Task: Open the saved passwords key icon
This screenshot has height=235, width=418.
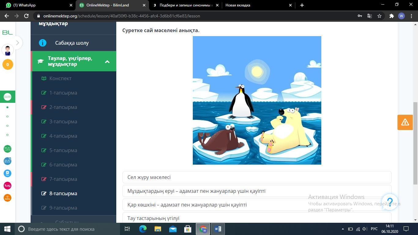Action: click(x=360, y=16)
